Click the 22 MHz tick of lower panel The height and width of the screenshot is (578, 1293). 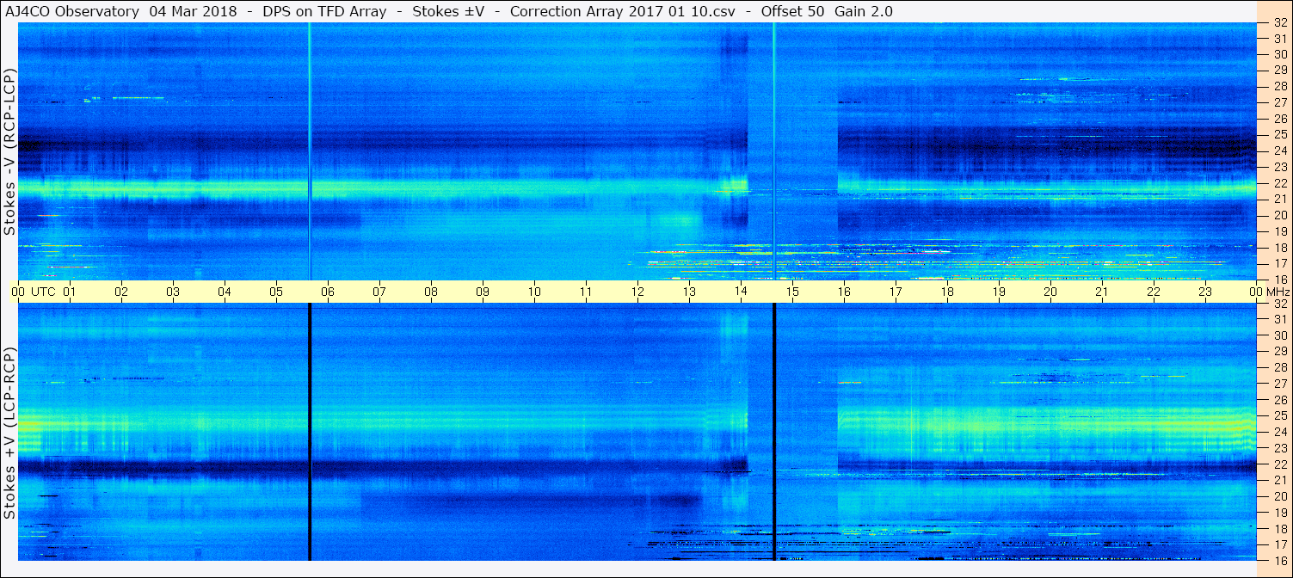point(1280,464)
